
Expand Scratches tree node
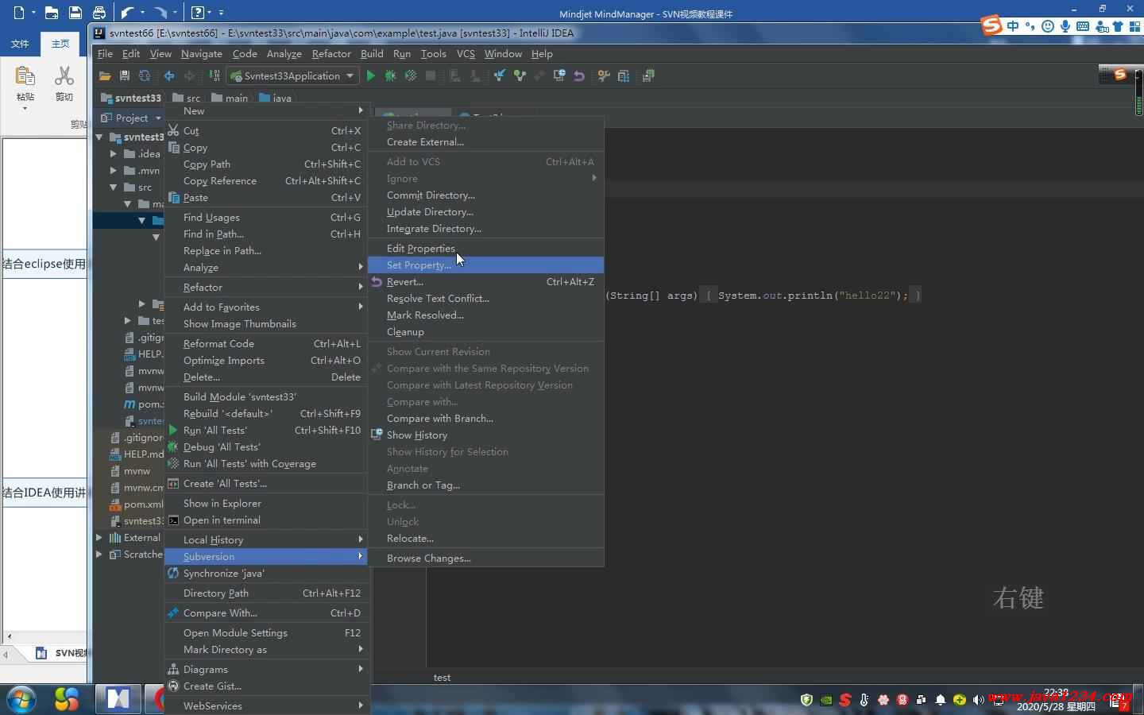pyautogui.click(x=99, y=554)
